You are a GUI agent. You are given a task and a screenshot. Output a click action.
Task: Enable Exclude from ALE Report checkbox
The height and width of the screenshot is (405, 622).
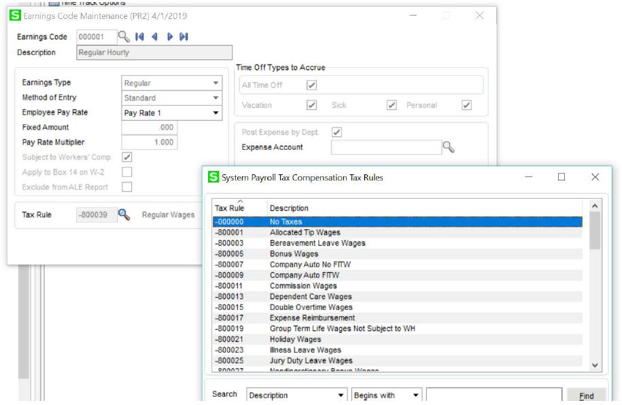pyautogui.click(x=127, y=187)
